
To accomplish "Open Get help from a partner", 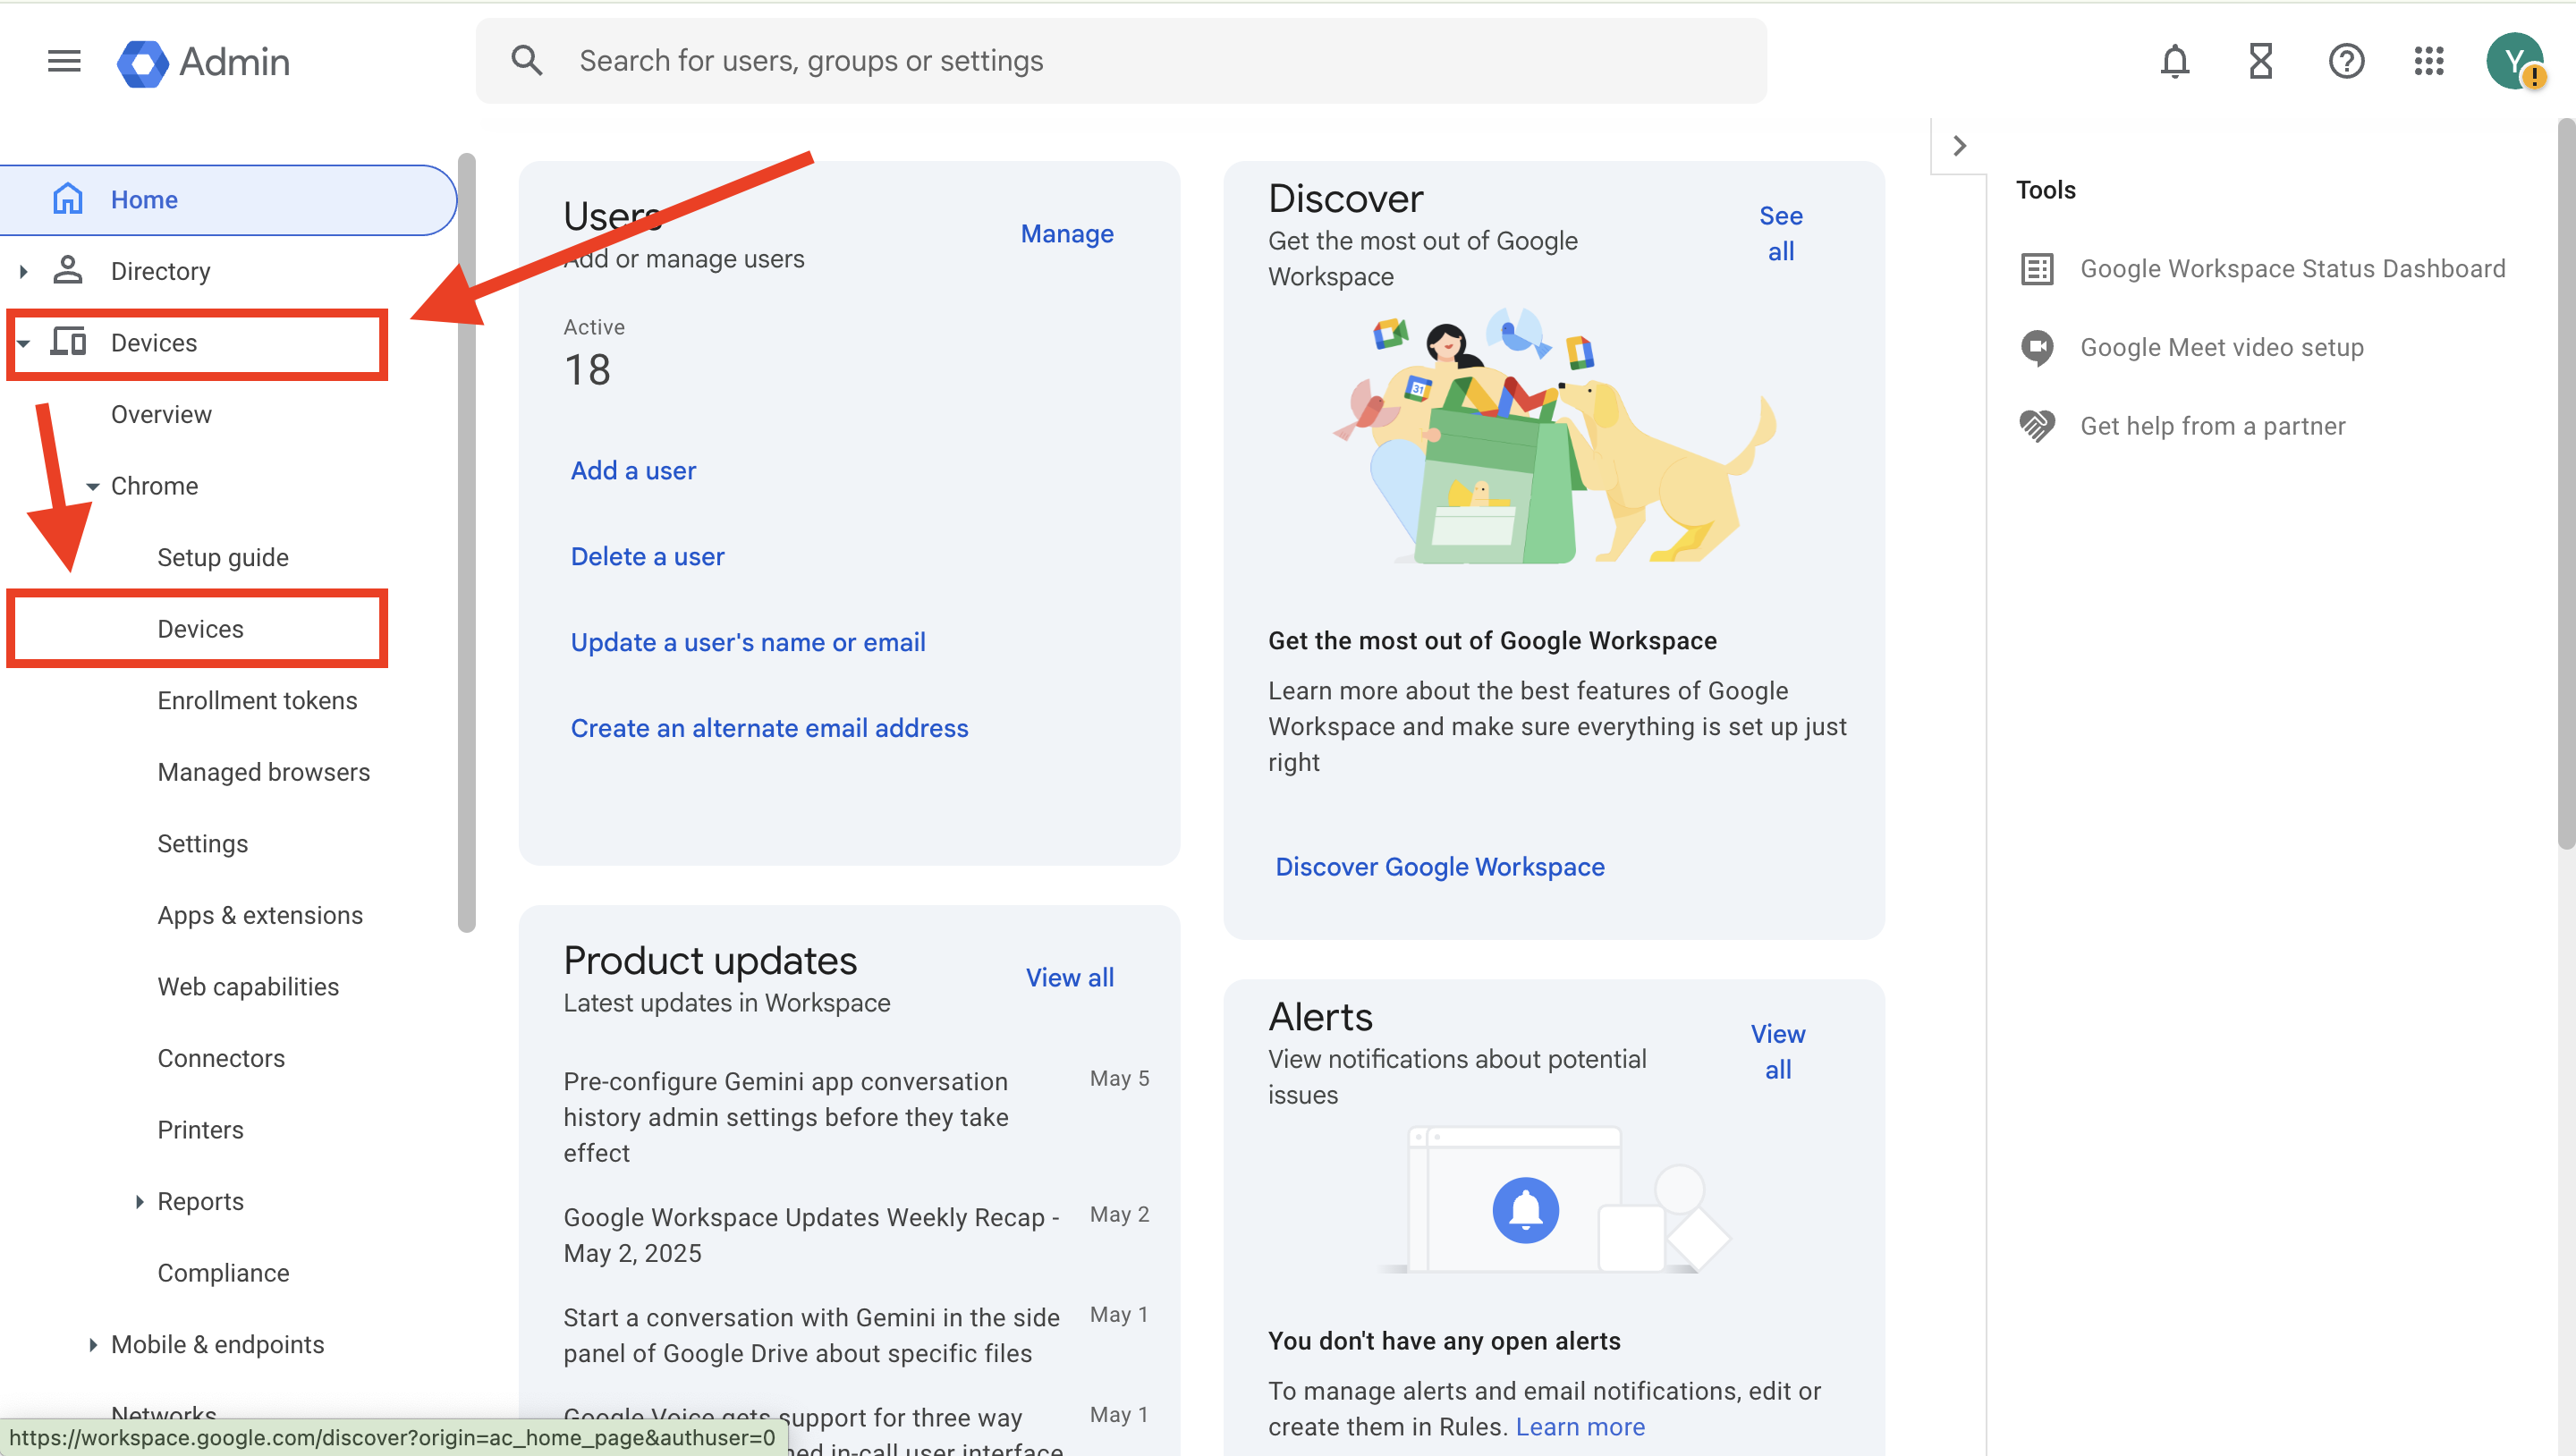I will 2212,426.
